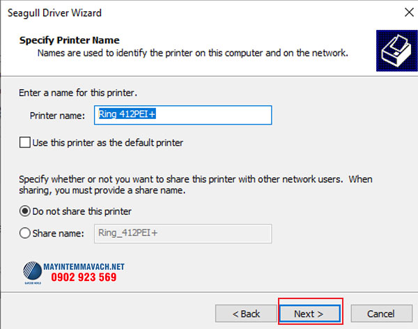Select the Do not share this printer radio button
The width and height of the screenshot is (418, 329).
pos(25,211)
